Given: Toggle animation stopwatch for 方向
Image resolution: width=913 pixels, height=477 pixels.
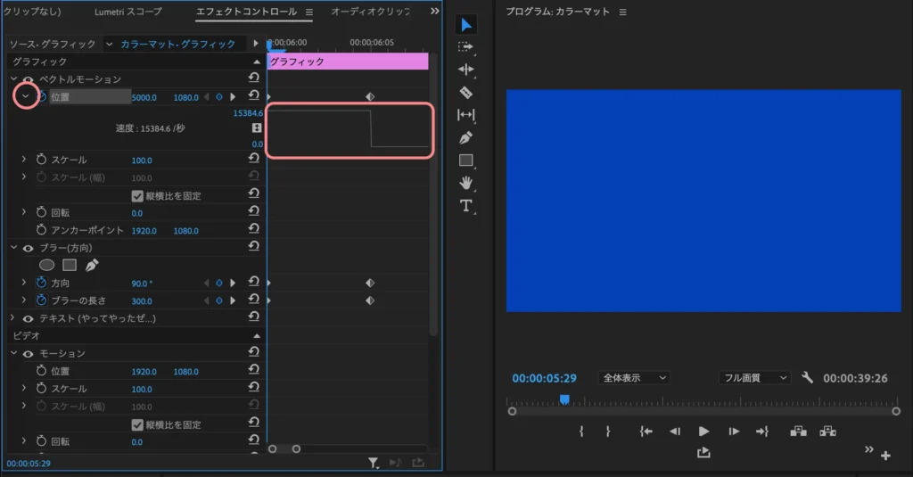Looking at the screenshot, I should pos(41,283).
